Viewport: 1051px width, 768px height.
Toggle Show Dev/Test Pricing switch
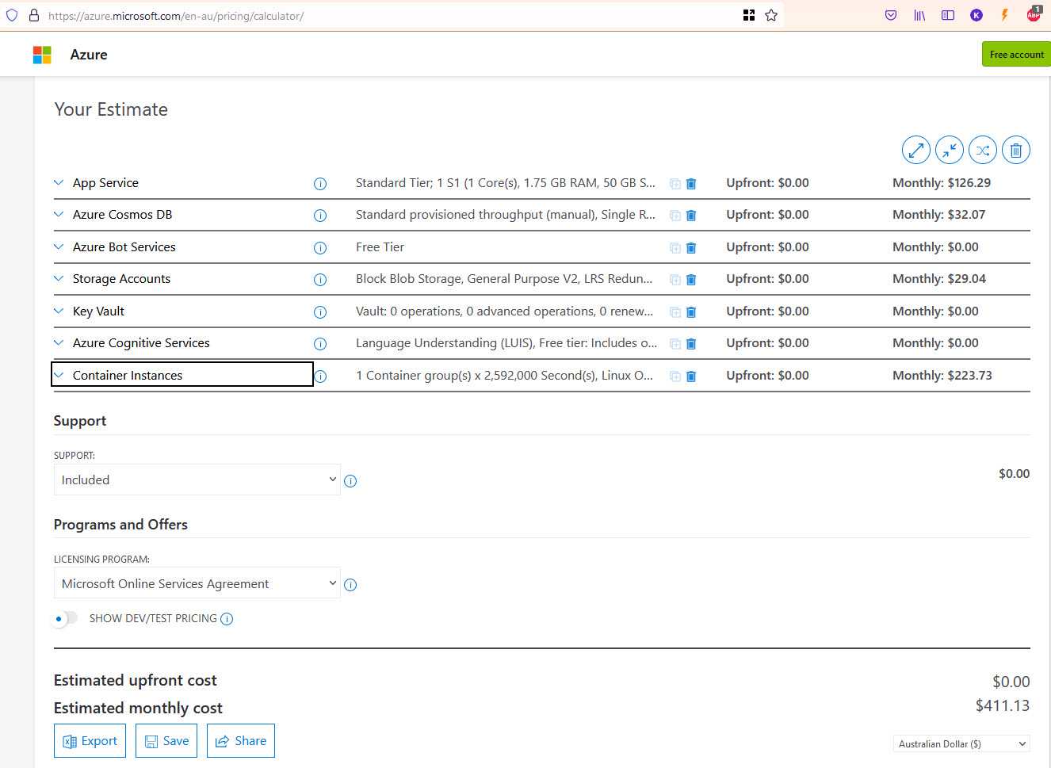coord(65,618)
